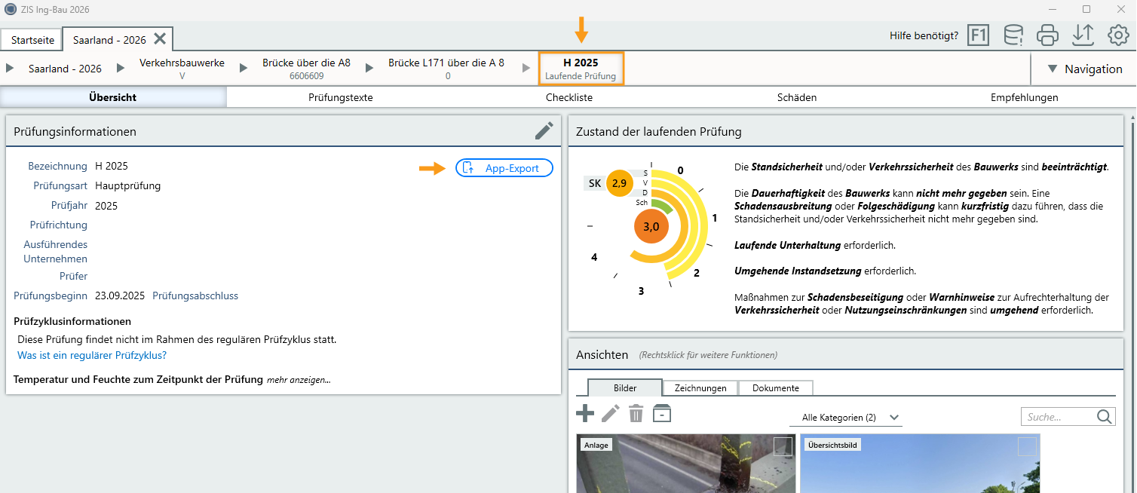Switch to the Startseite tab
Screen dimensions: 1137x493
32,39
